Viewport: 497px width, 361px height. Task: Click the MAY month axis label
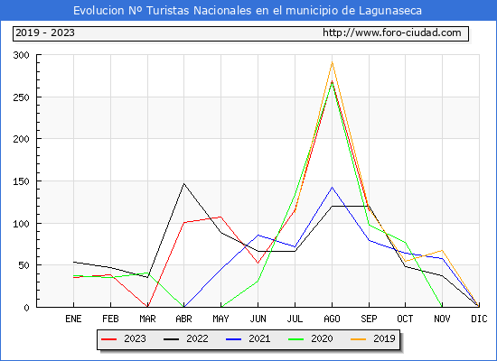pos(220,319)
